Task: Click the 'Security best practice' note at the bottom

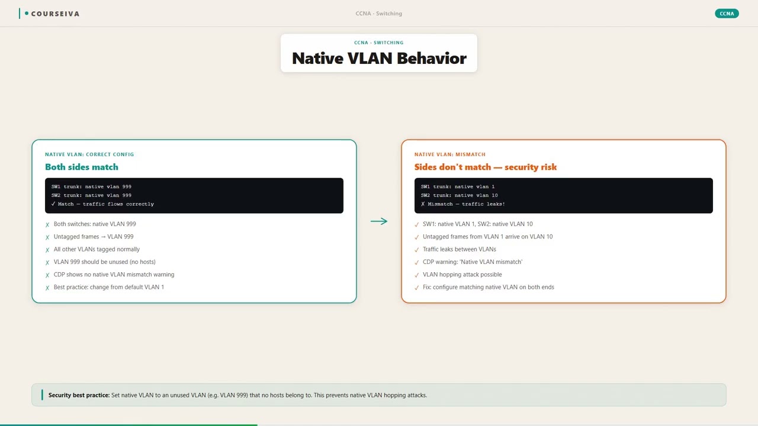Action: [x=379, y=395]
